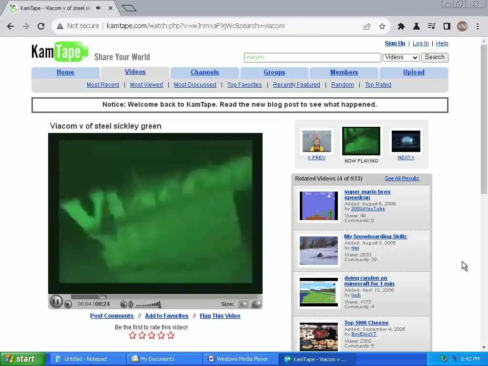Open a new browser tab
Screen dimensions: 488x366
pos(129,8)
